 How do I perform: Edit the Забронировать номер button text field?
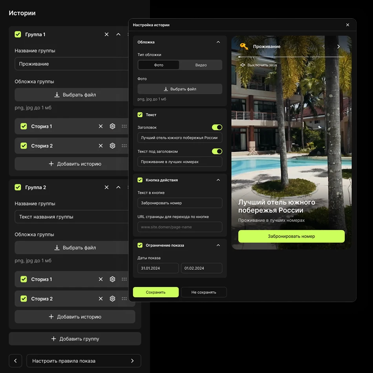180,203
